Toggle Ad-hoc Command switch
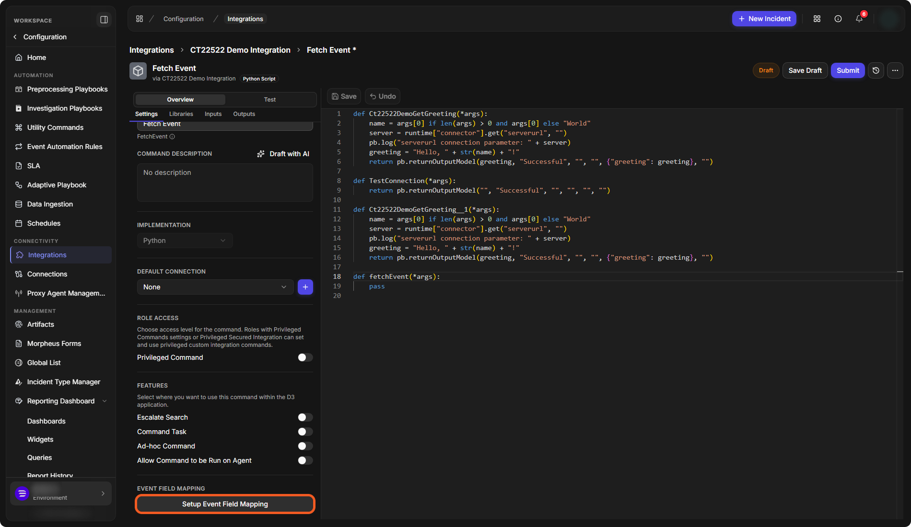911x527 pixels. 305,446
